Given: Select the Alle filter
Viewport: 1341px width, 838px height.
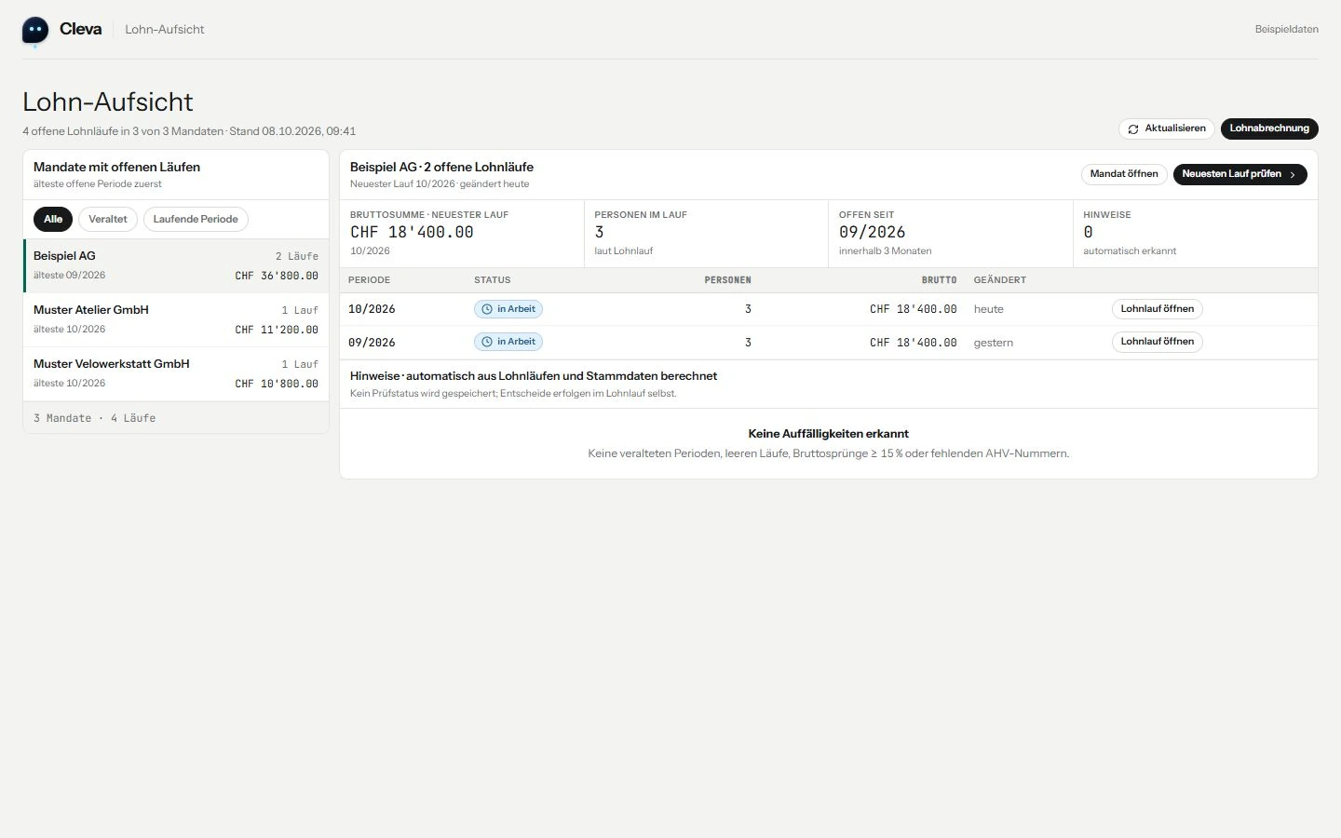Looking at the screenshot, I should click(53, 220).
